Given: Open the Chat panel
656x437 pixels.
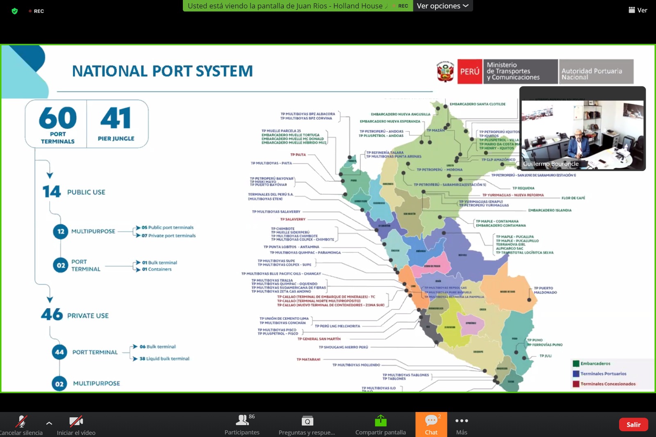Looking at the screenshot, I should (431, 424).
